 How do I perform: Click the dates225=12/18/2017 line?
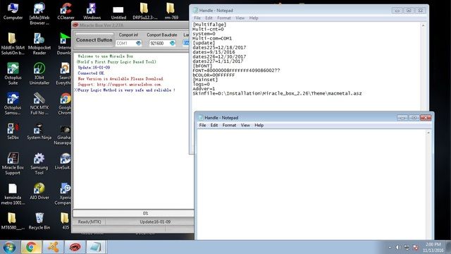click(x=219, y=47)
